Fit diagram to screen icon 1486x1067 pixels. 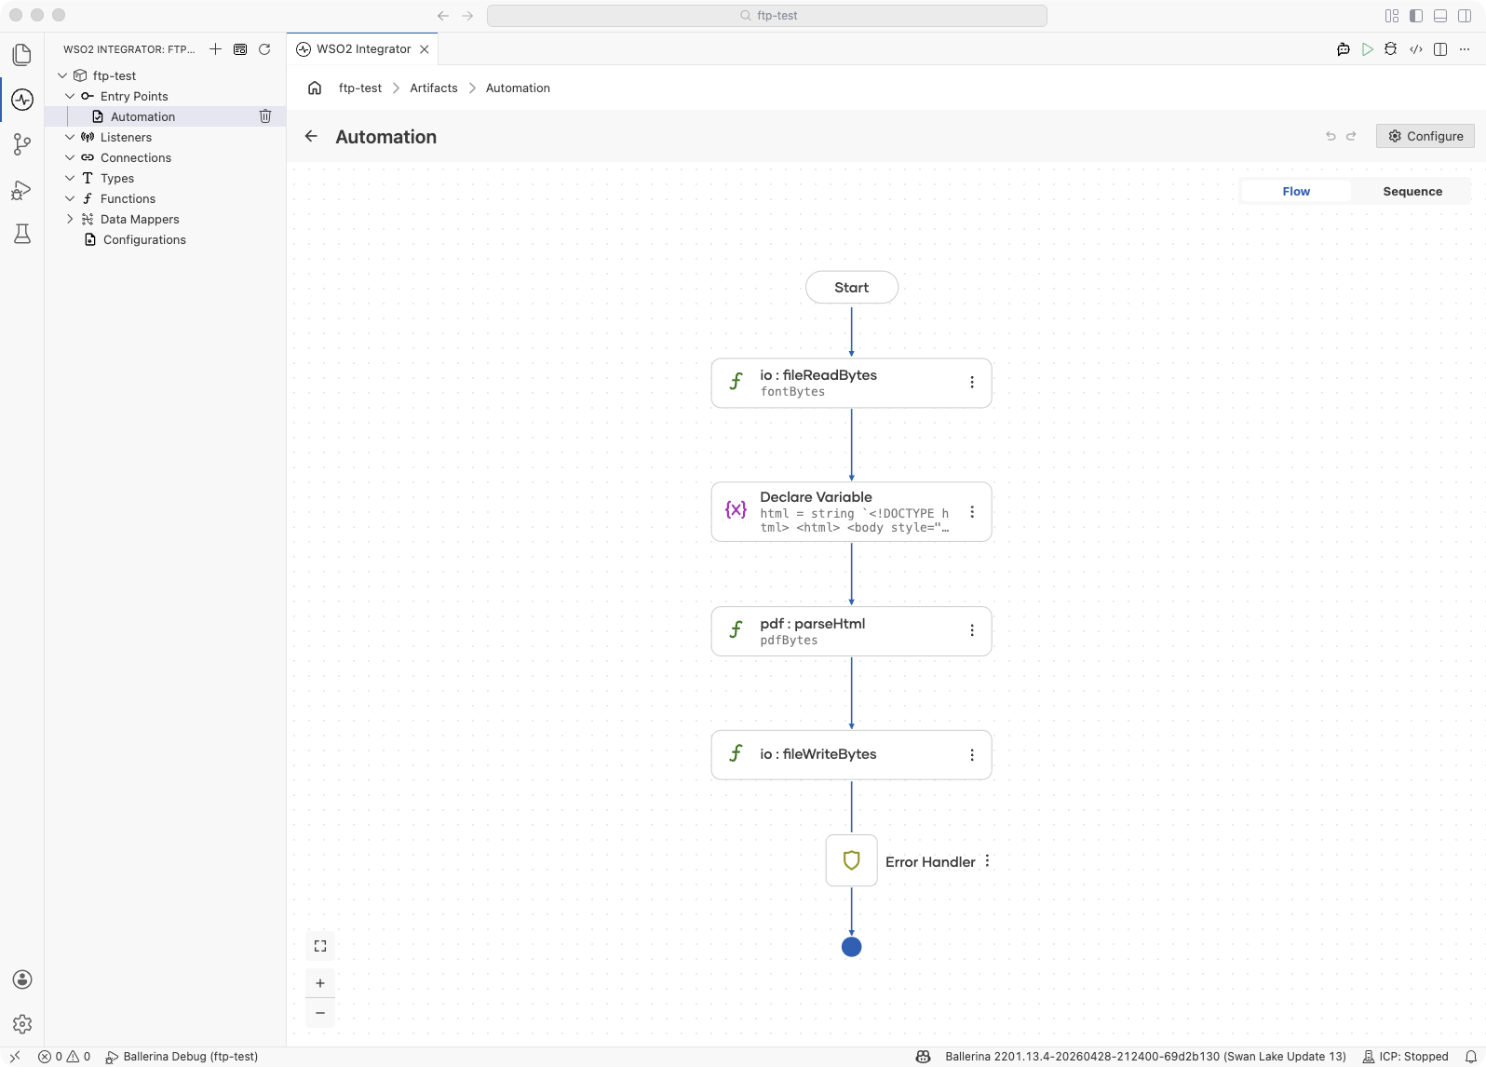pos(320,946)
